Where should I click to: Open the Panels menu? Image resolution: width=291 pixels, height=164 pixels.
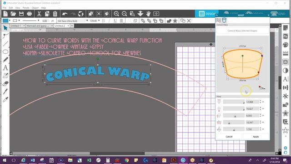click(26, 8)
